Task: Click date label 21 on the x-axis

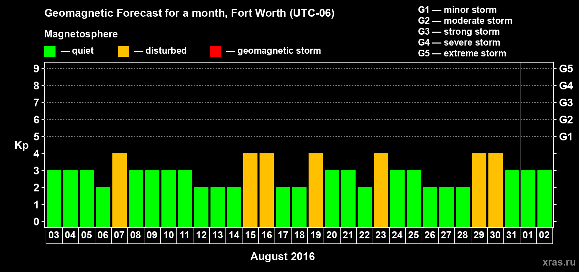Action: point(348,235)
